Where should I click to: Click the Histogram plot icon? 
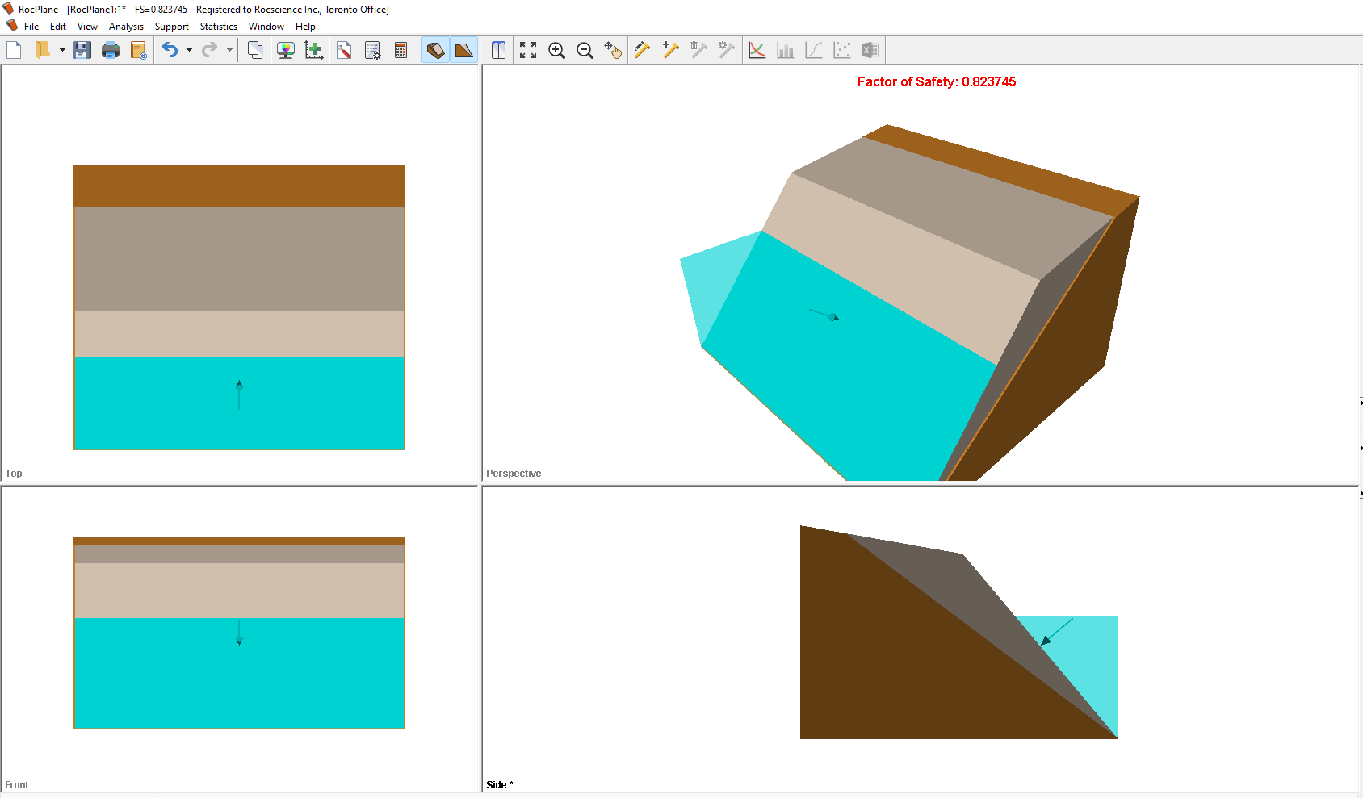point(786,50)
